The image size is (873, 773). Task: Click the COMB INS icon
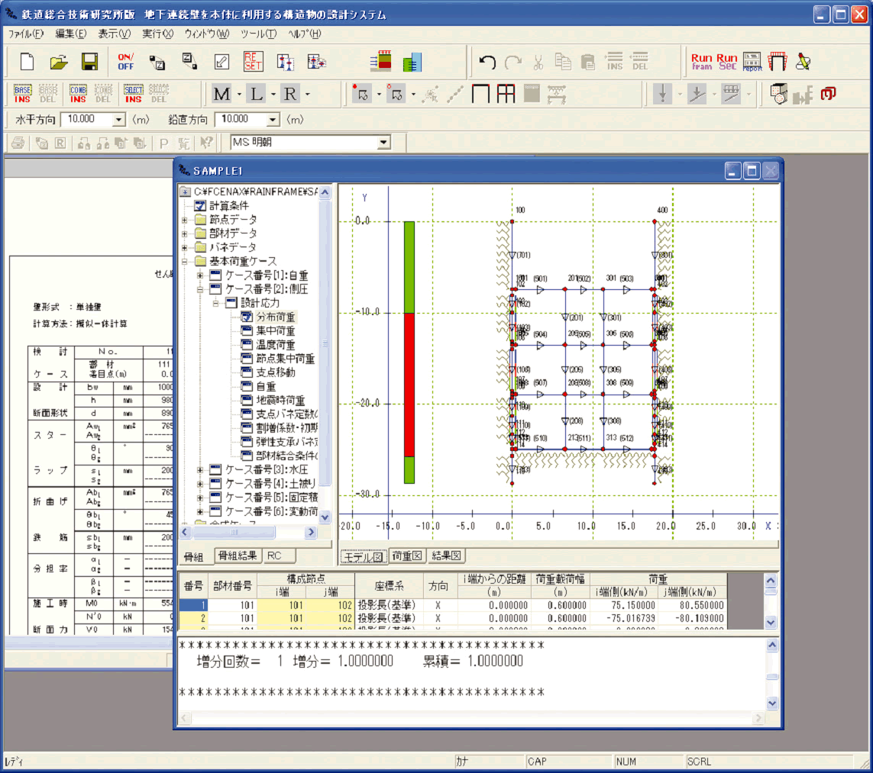click(x=78, y=94)
